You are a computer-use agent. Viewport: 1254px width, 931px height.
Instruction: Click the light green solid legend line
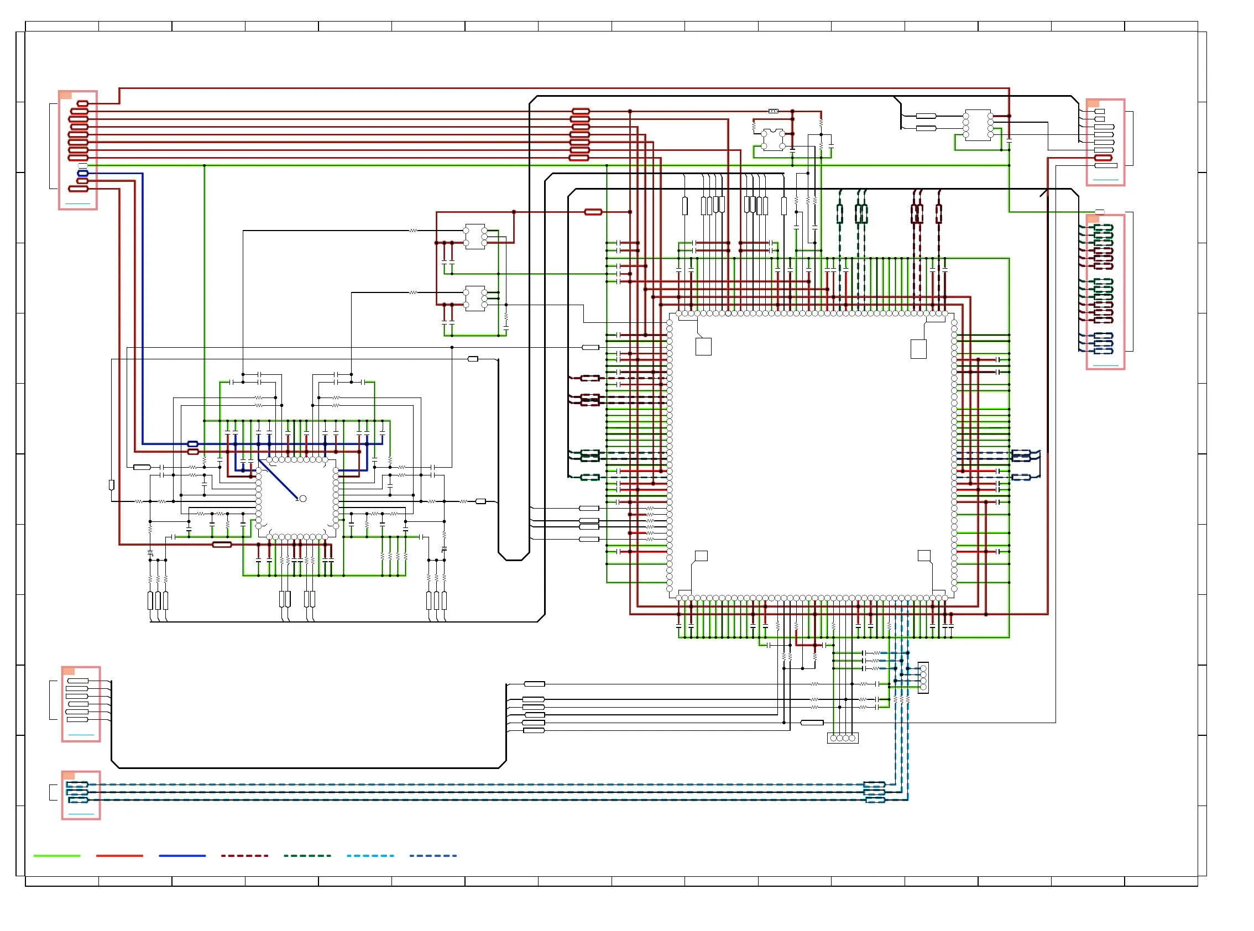tap(57, 856)
